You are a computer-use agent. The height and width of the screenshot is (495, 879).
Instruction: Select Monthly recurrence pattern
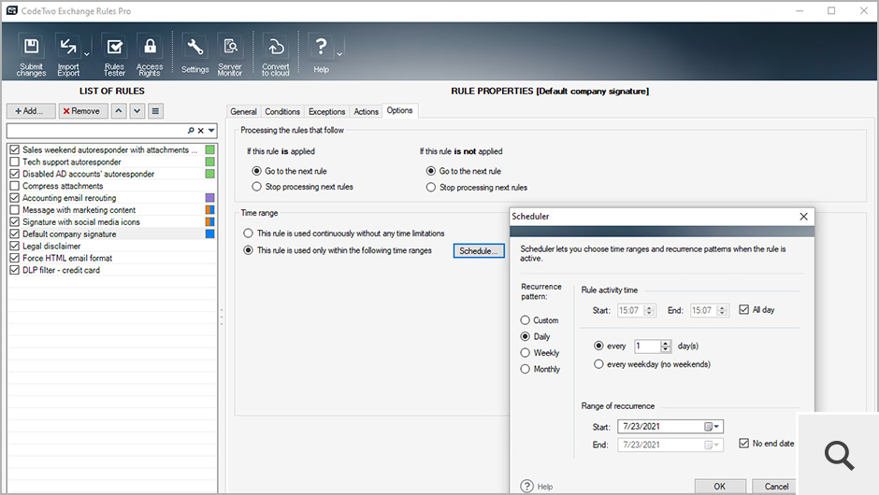coord(525,369)
